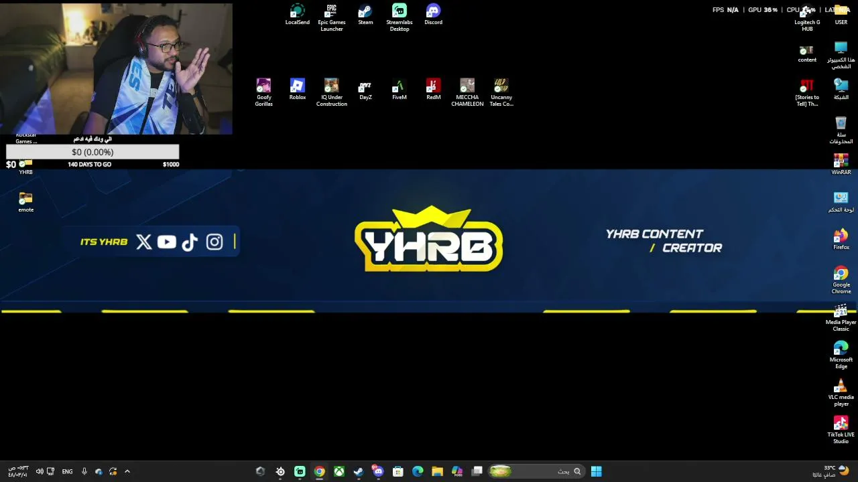Open the OneDrive tray icon

(x=99, y=471)
